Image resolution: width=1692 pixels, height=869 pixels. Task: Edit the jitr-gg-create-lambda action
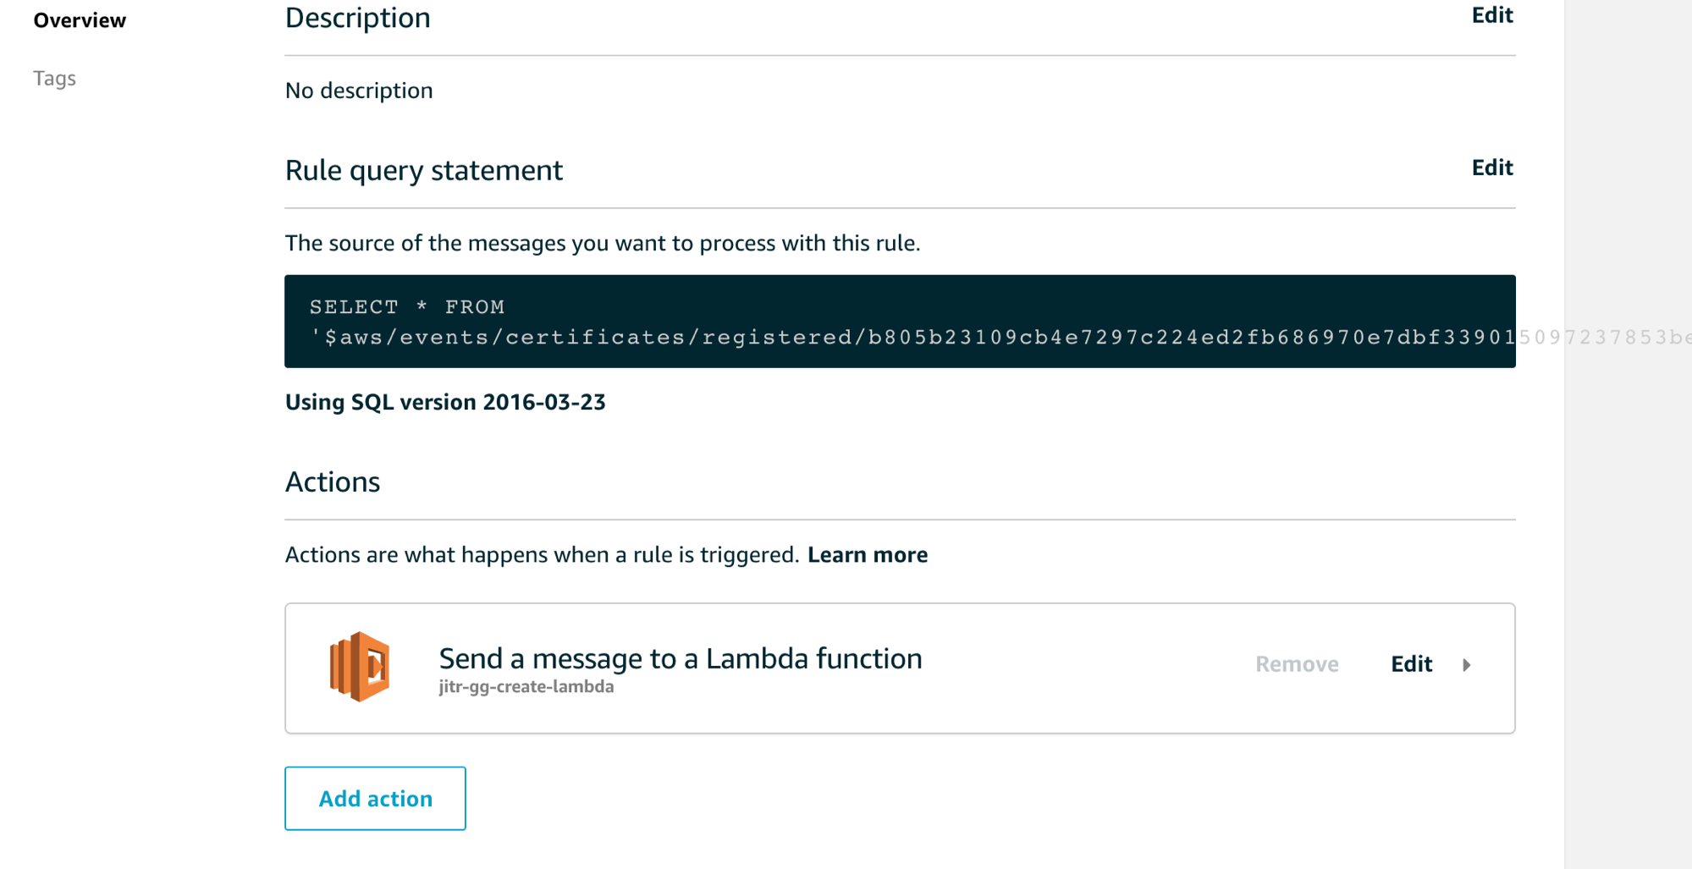click(x=1412, y=664)
